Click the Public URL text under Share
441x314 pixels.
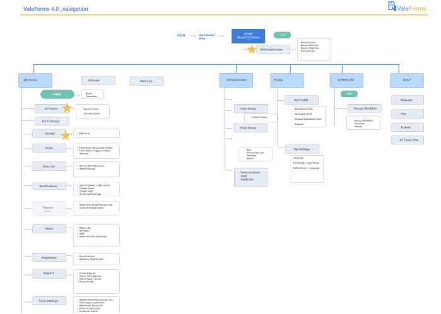(85, 228)
